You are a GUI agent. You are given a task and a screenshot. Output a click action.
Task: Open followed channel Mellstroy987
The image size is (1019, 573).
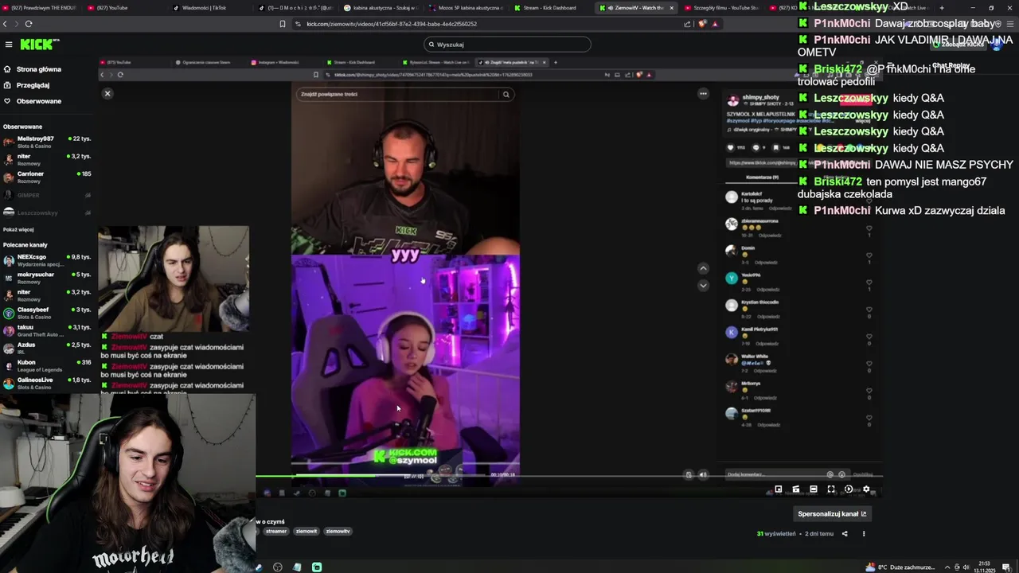pos(46,142)
